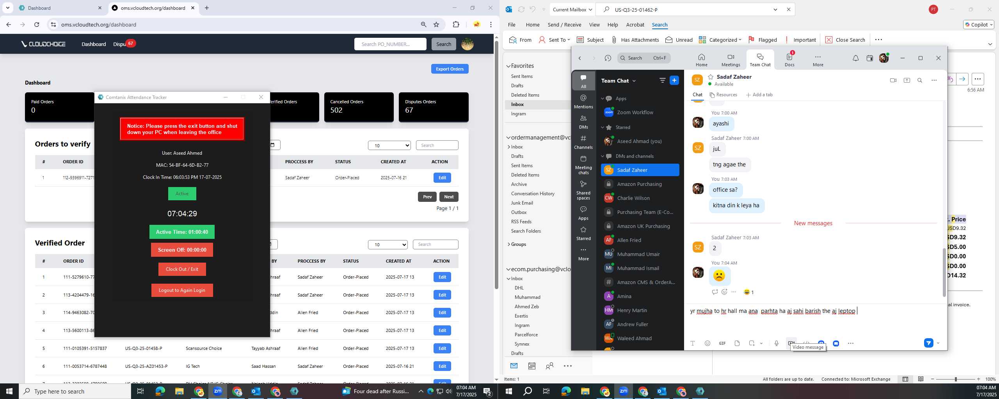Click the Export Orders button
This screenshot has height=399, width=999.
(450, 69)
